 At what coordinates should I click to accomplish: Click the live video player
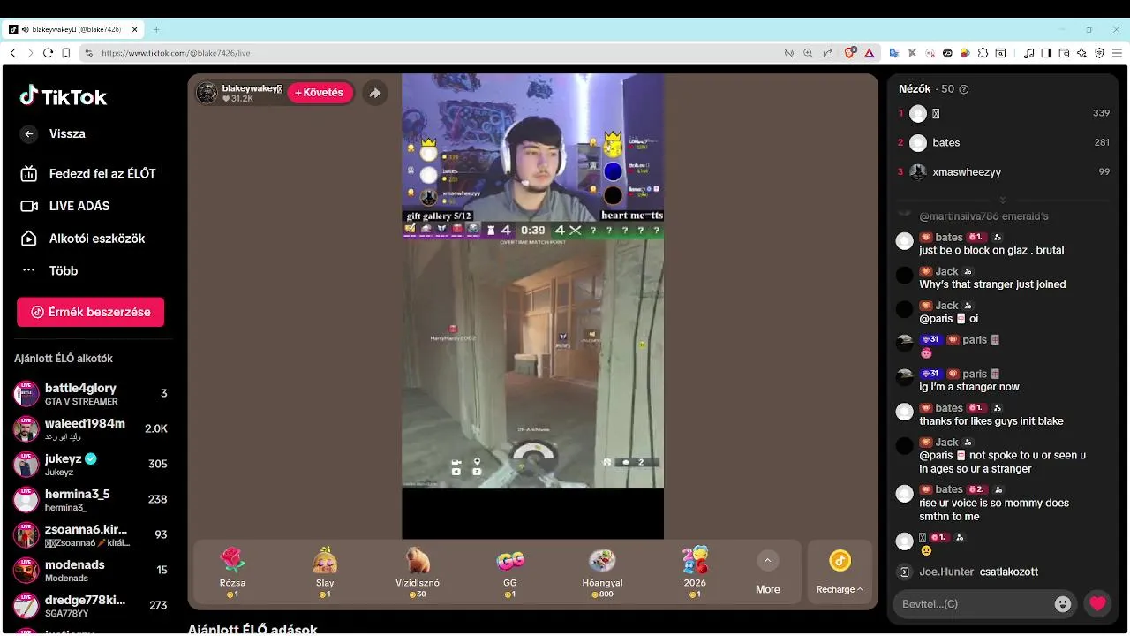coord(532,306)
